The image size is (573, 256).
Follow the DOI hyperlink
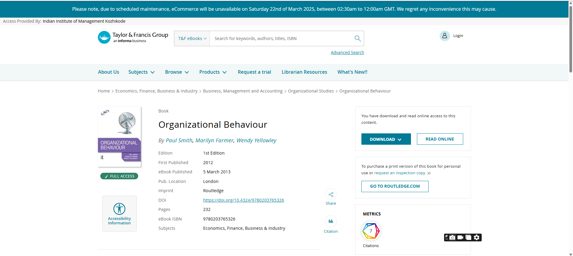click(x=243, y=200)
